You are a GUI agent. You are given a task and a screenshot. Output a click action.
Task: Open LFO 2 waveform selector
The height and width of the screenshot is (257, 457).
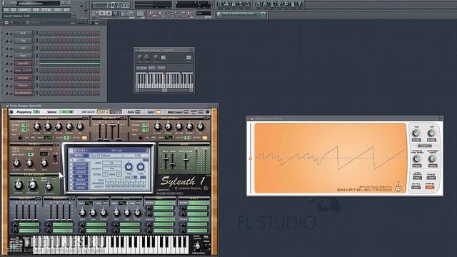(x=122, y=203)
